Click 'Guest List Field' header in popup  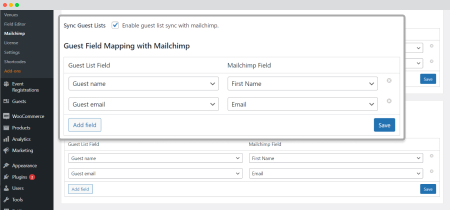(89, 65)
